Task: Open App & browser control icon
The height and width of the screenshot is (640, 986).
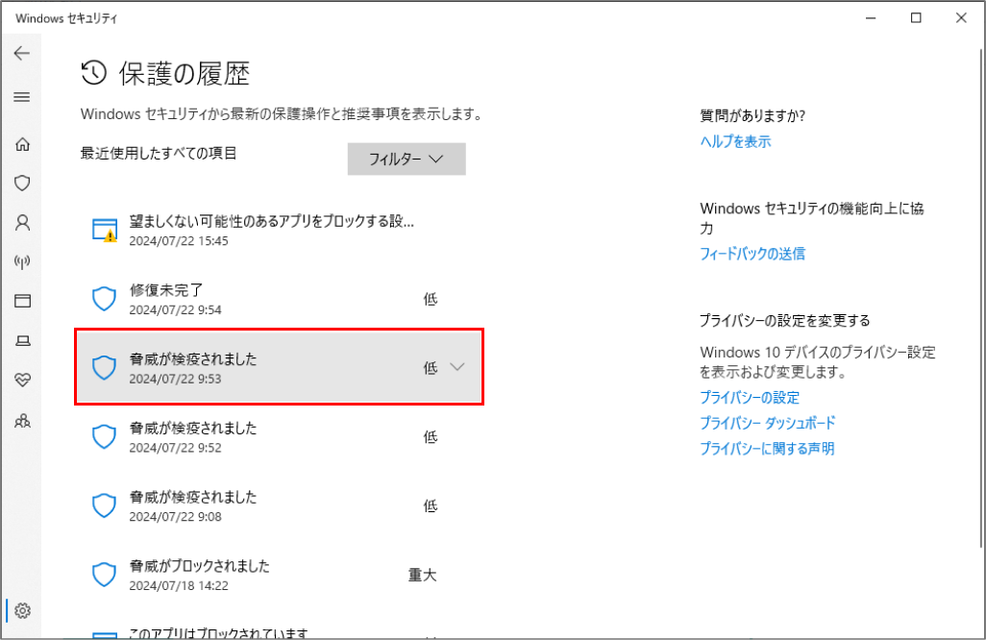Action: tap(23, 301)
